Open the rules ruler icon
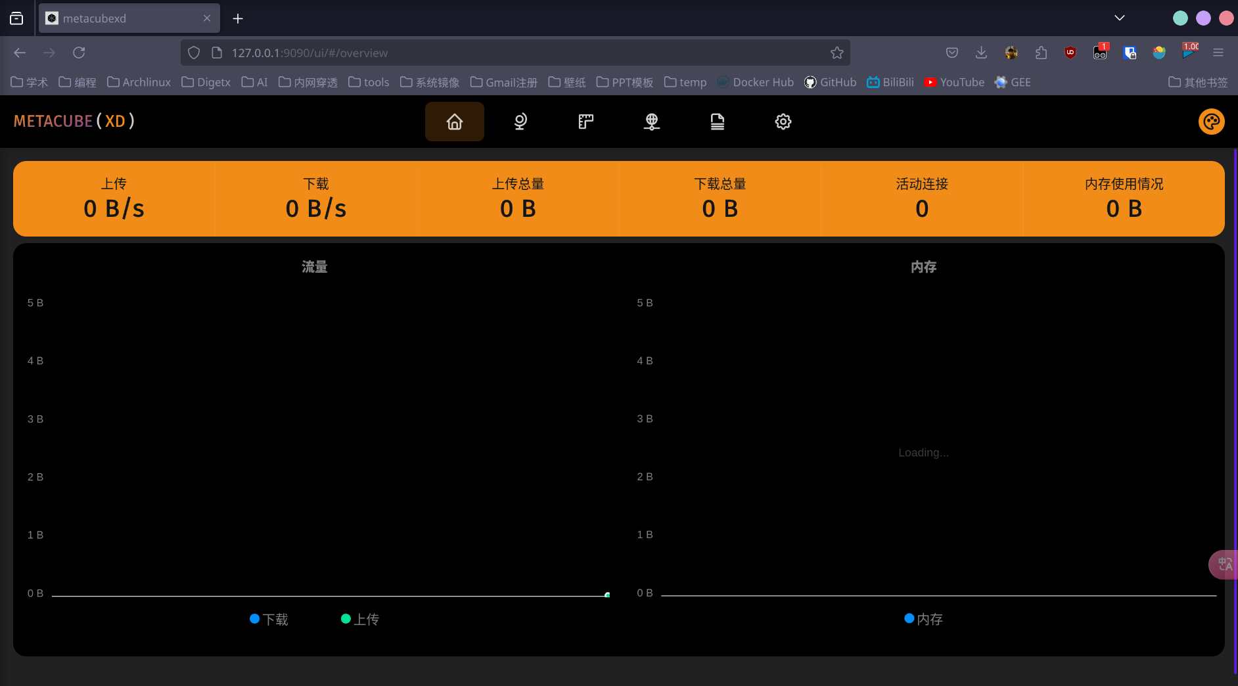Screen dimensions: 1238x686 point(585,122)
